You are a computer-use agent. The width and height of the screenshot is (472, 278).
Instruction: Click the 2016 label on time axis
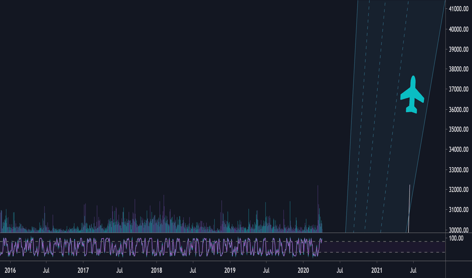[10, 270]
